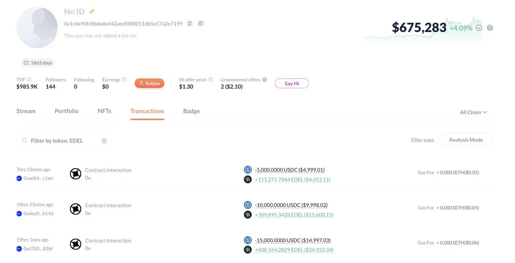The height and width of the screenshot is (263, 515).
Task: Switch to the Stream tab
Action: pos(26,111)
